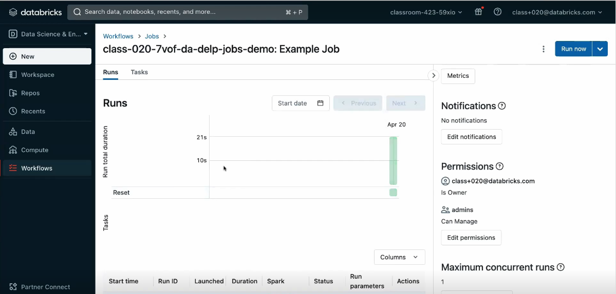This screenshot has height=294, width=616.
Task: Click the Start date picker field
Action: [x=301, y=103]
